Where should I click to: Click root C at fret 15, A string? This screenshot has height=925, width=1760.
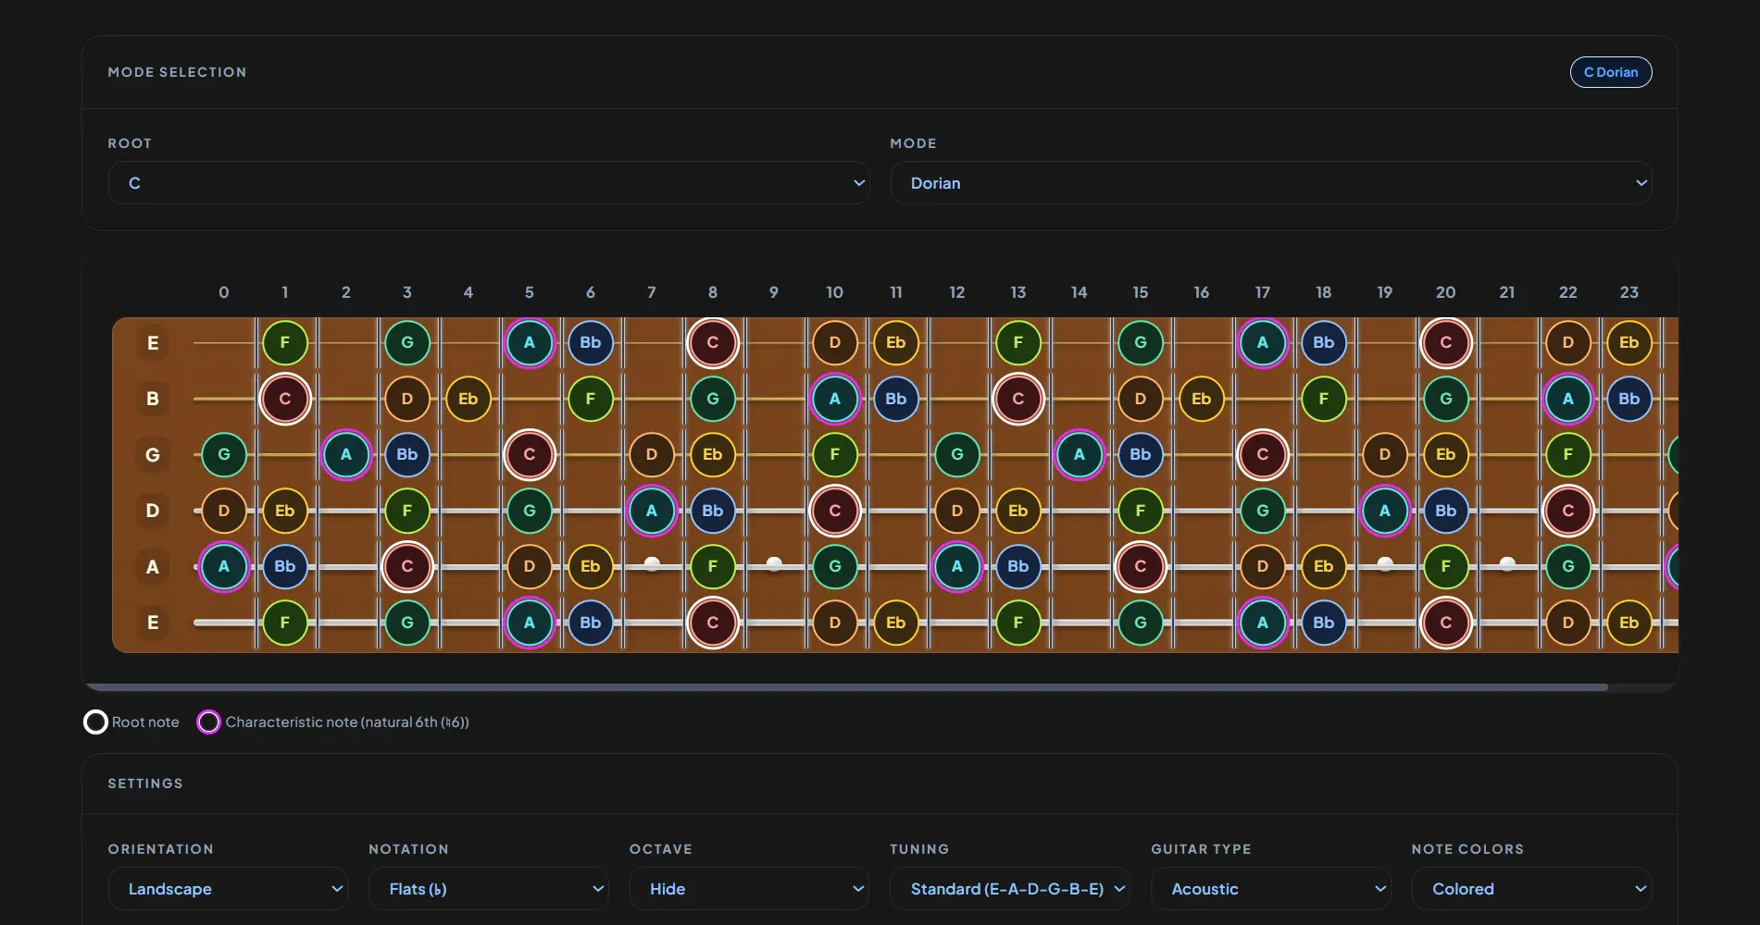point(1141,567)
